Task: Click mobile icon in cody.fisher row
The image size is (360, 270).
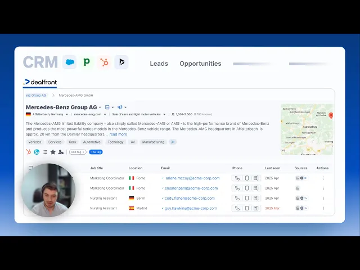Action: [247, 198]
